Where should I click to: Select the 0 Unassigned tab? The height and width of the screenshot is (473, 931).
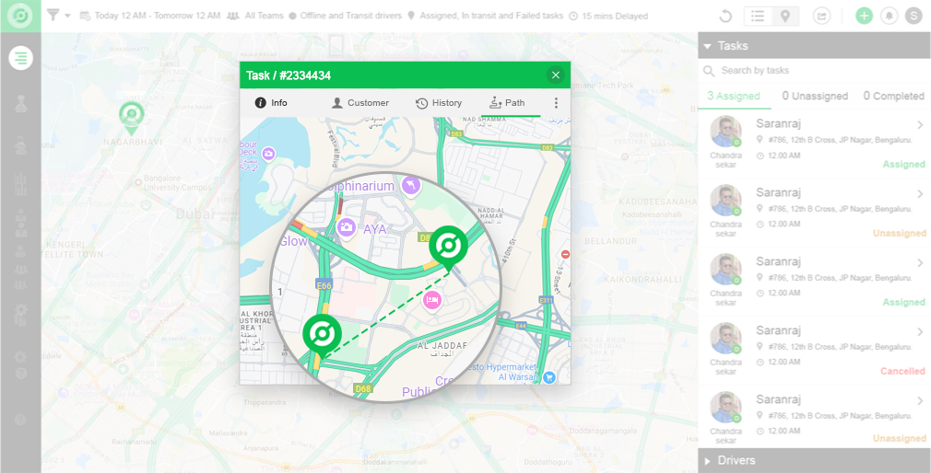815,96
